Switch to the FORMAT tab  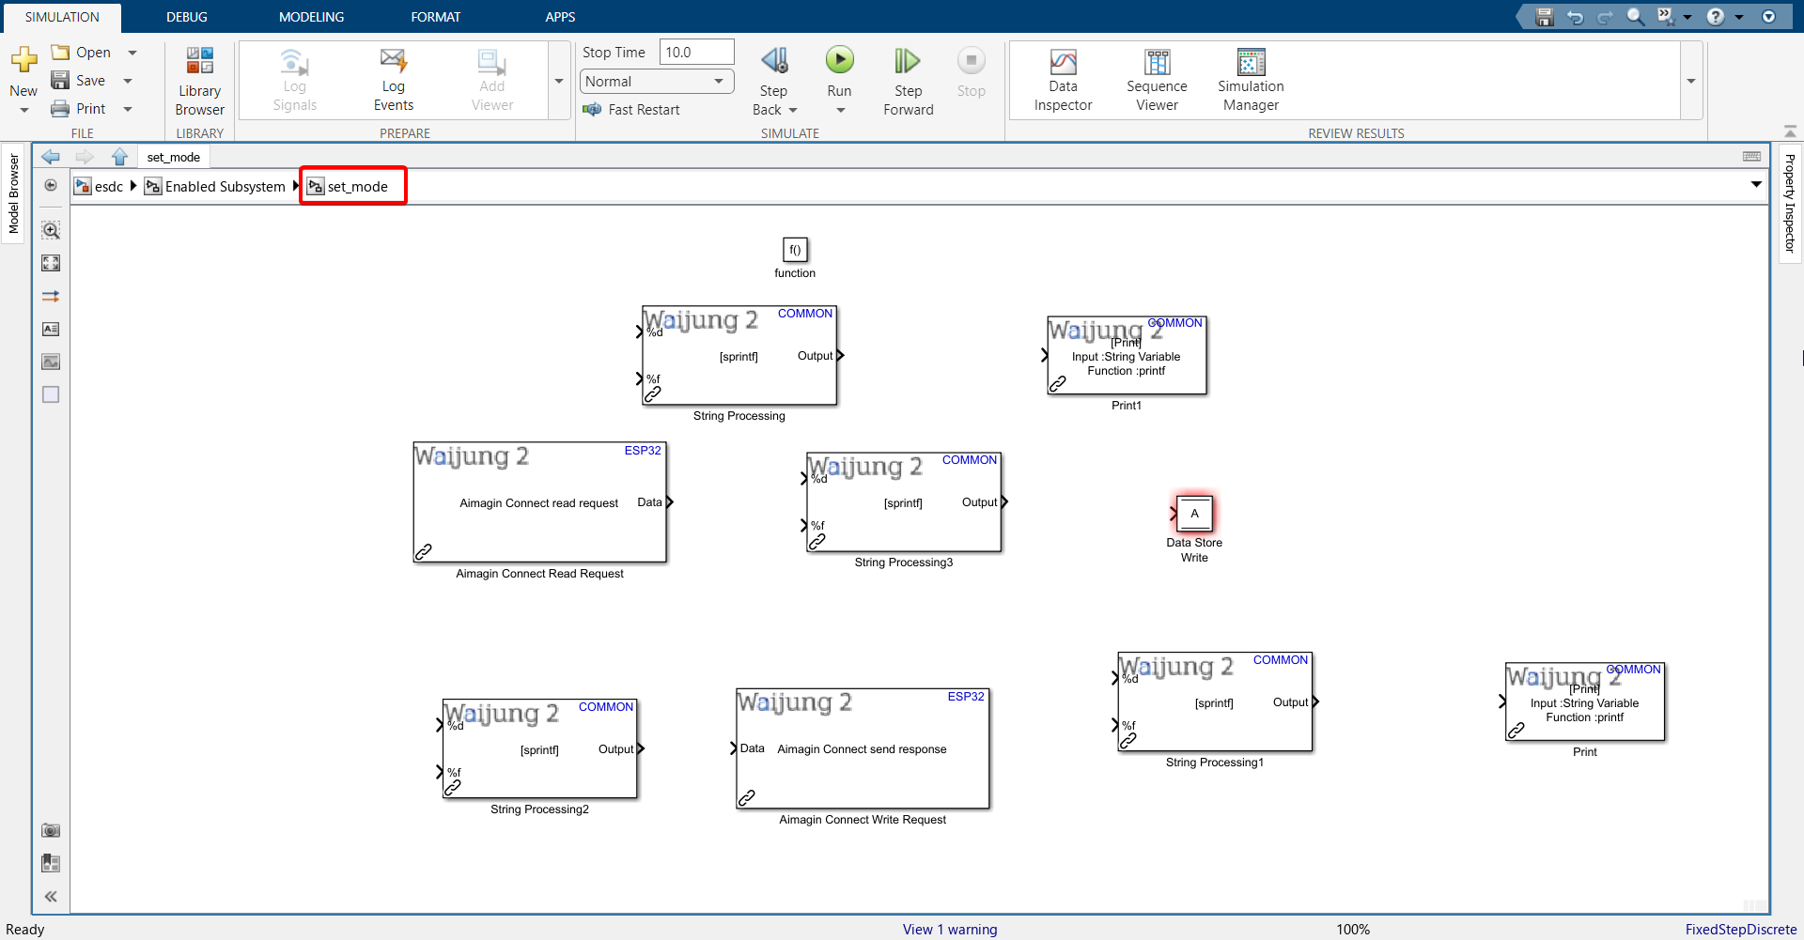pyautogui.click(x=435, y=17)
